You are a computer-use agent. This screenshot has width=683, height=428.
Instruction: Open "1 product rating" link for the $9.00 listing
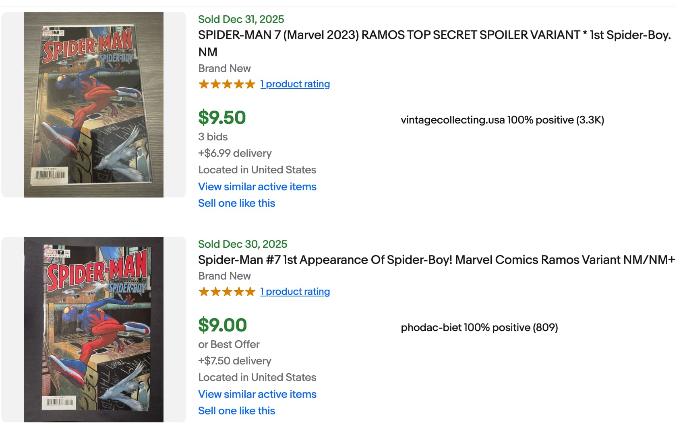[295, 292]
